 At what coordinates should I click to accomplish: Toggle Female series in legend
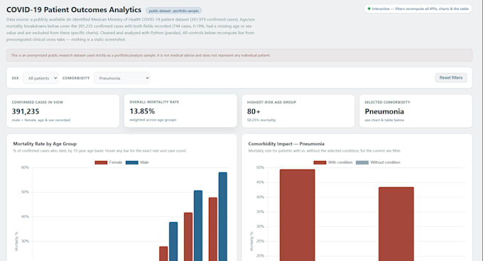tap(109, 162)
